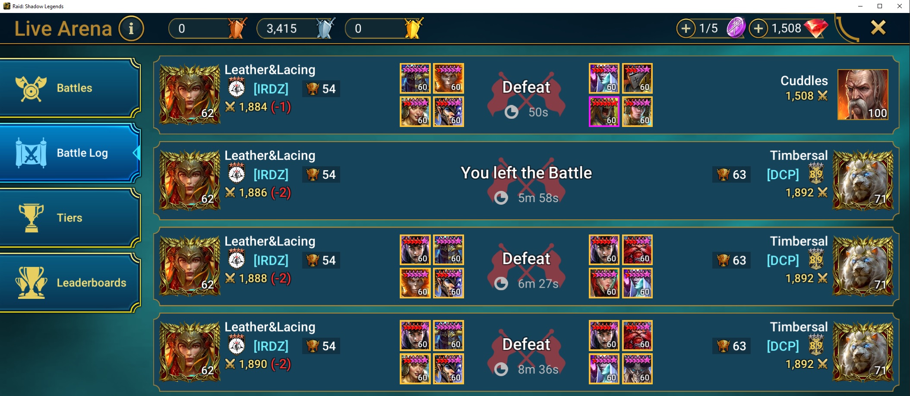Image resolution: width=910 pixels, height=396 pixels.
Task: Click the red gem currency icon
Action: coord(816,29)
